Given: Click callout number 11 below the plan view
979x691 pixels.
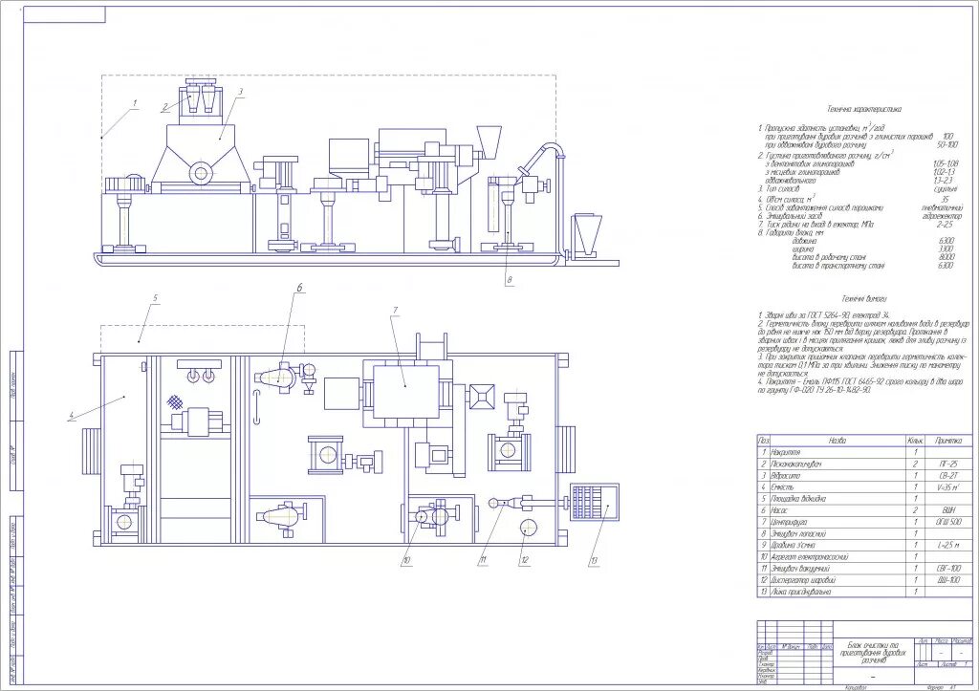Looking at the screenshot, I should [x=483, y=560].
